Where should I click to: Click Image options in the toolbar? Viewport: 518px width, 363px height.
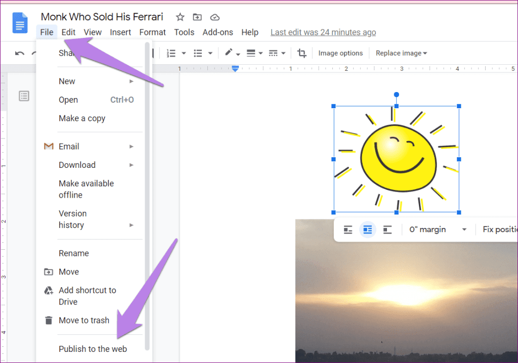click(x=340, y=53)
